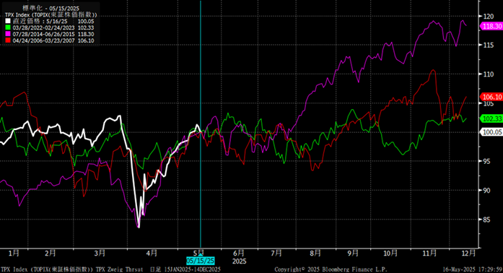Click the Bloomberg Finance L.P. copyright notice

331,269
